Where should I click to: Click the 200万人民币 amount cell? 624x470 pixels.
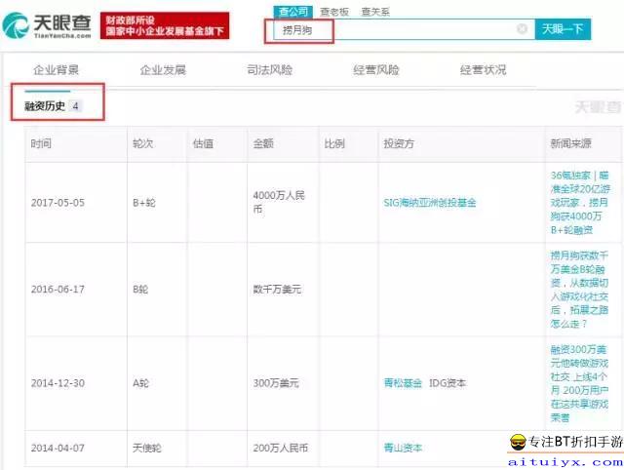(281, 449)
